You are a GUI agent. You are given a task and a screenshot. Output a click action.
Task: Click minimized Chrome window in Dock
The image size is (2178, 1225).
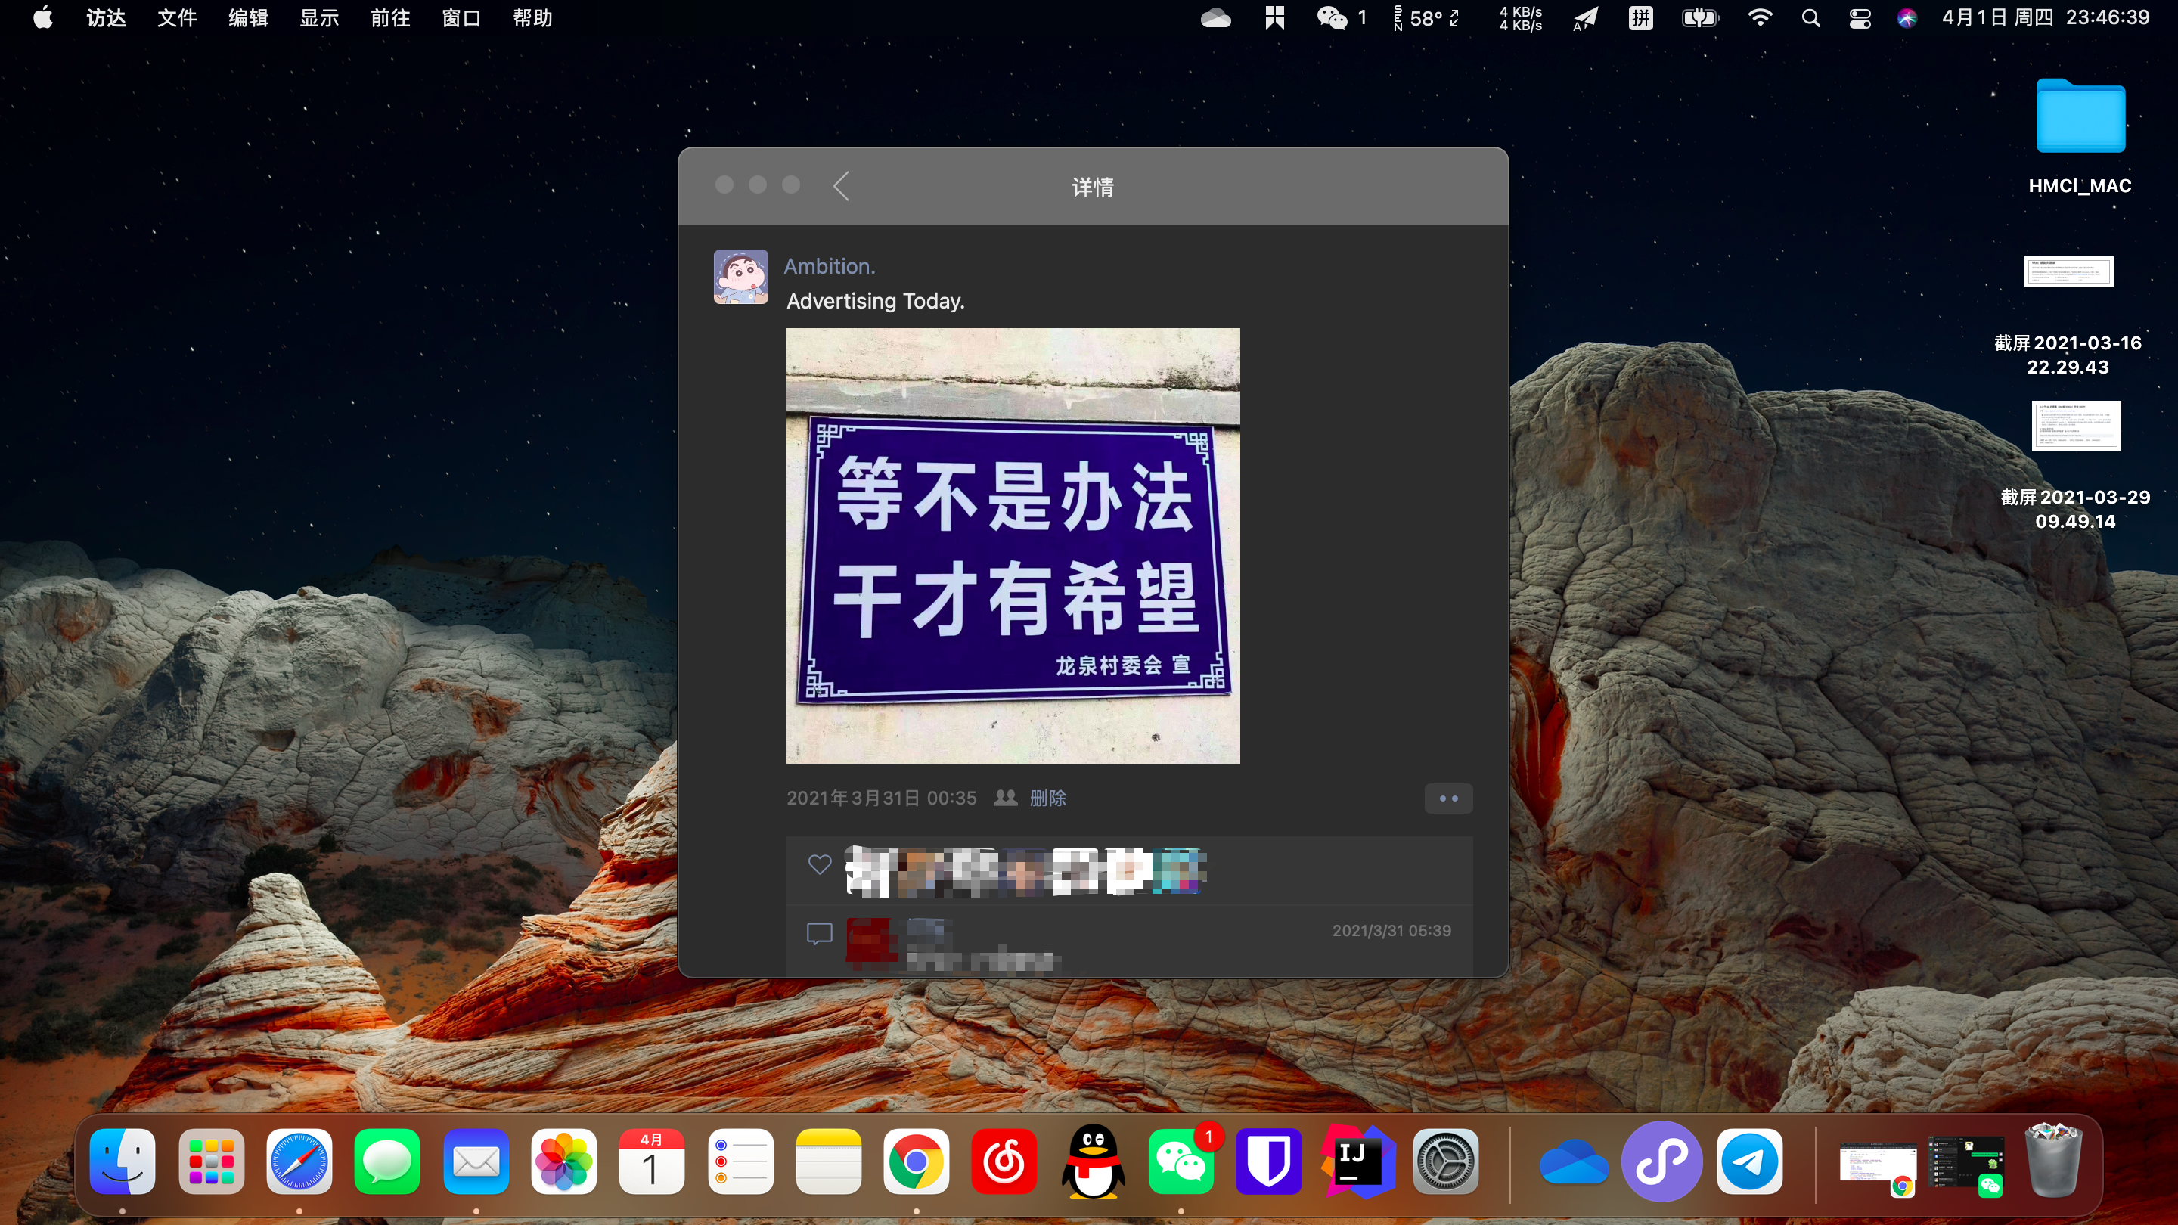(x=1879, y=1166)
